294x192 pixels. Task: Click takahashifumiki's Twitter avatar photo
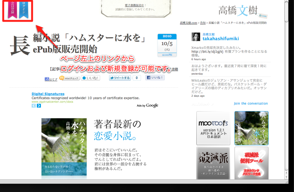coord(196,37)
